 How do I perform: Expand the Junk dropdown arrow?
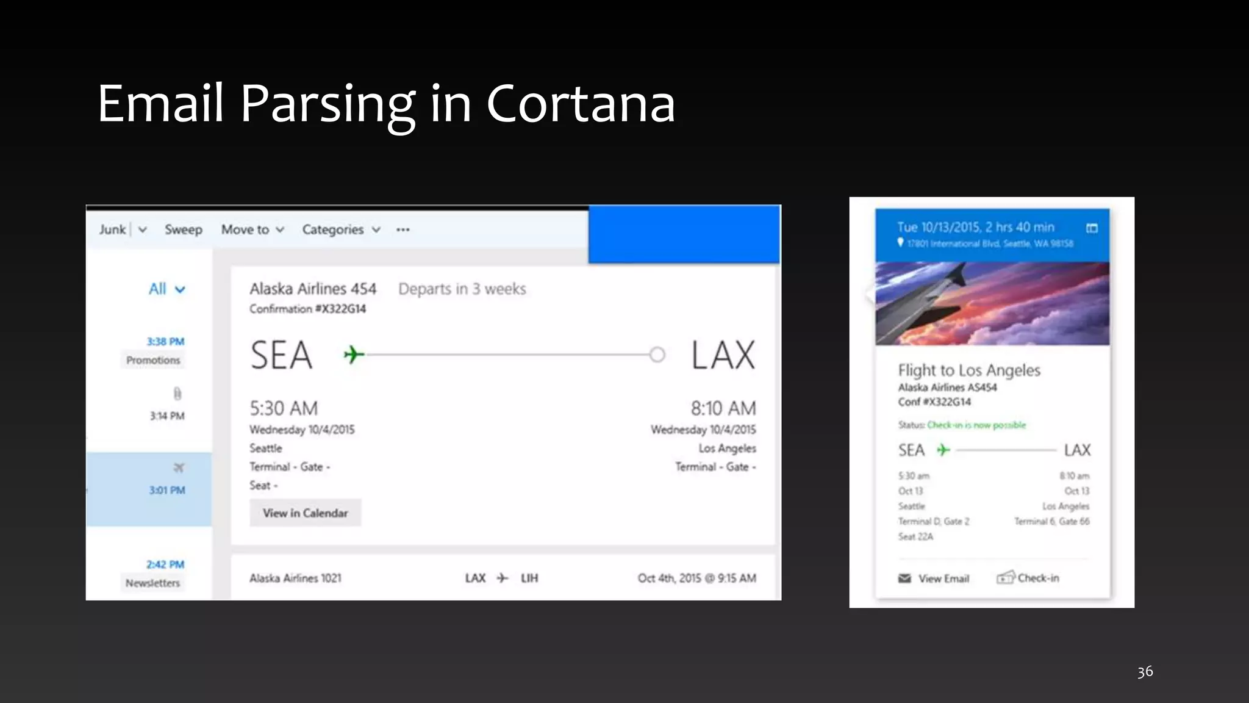(143, 230)
